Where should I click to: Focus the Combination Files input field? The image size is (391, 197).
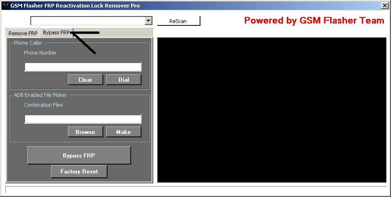tap(83, 119)
